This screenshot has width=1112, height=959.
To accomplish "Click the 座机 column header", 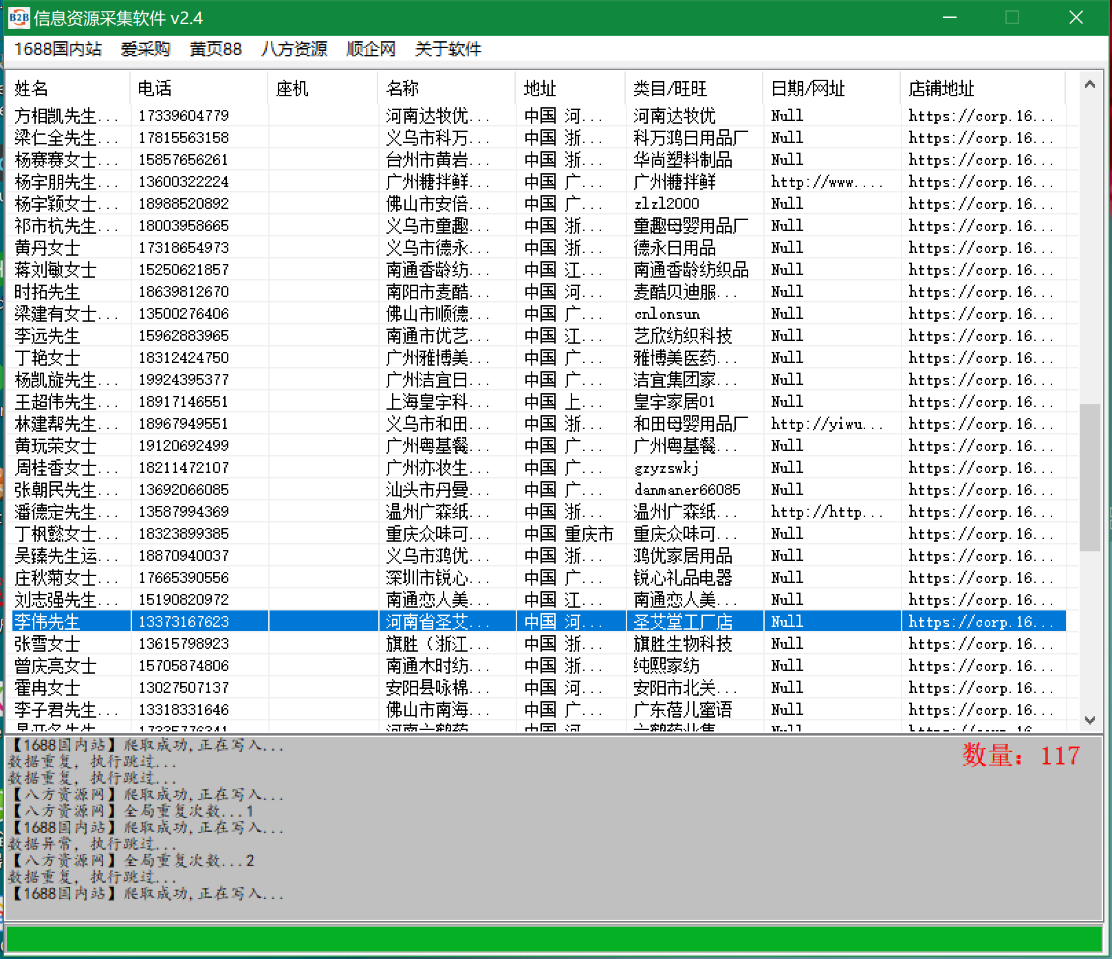I will pyautogui.click(x=323, y=88).
